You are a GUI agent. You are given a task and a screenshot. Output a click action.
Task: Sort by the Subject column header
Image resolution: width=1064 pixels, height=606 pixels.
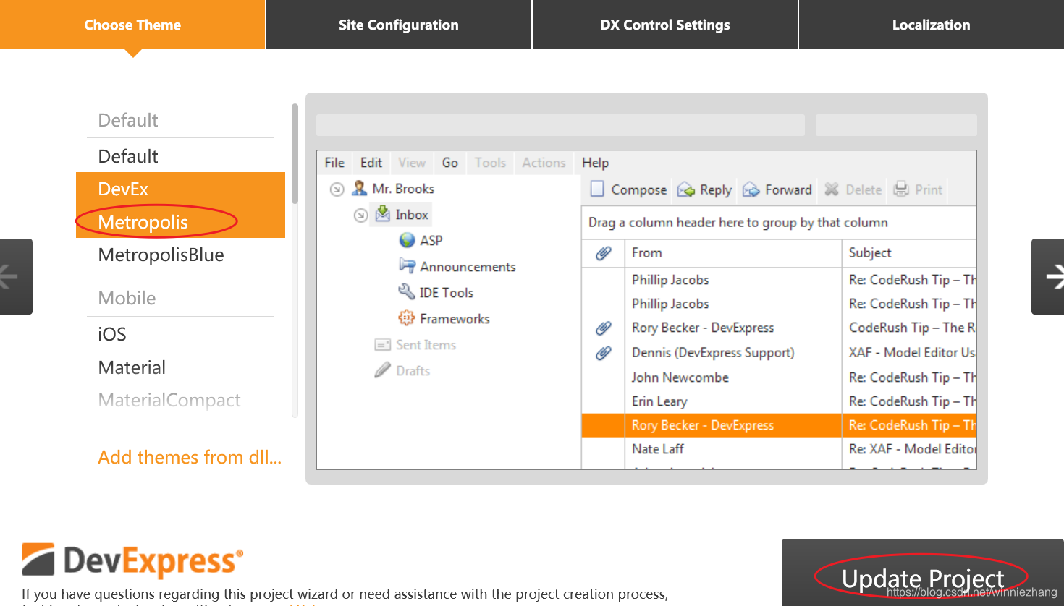point(909,253)
